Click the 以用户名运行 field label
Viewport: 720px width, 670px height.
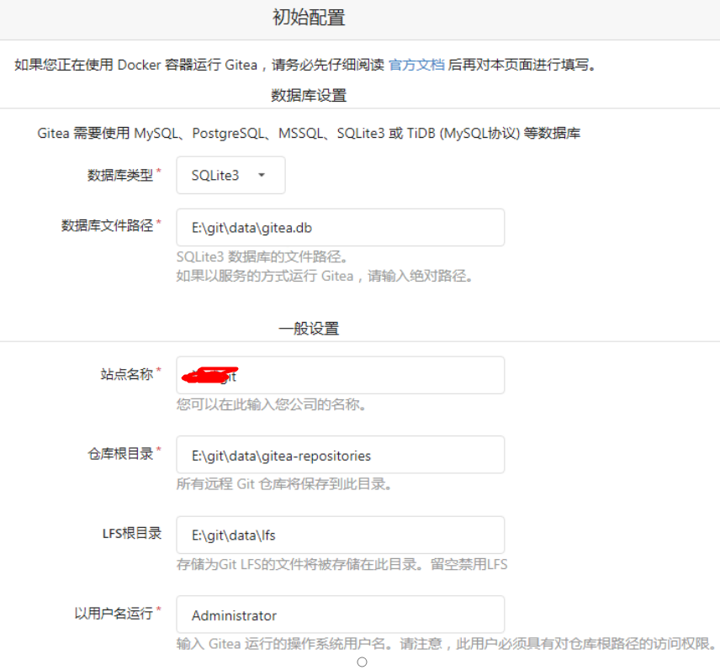114,613
